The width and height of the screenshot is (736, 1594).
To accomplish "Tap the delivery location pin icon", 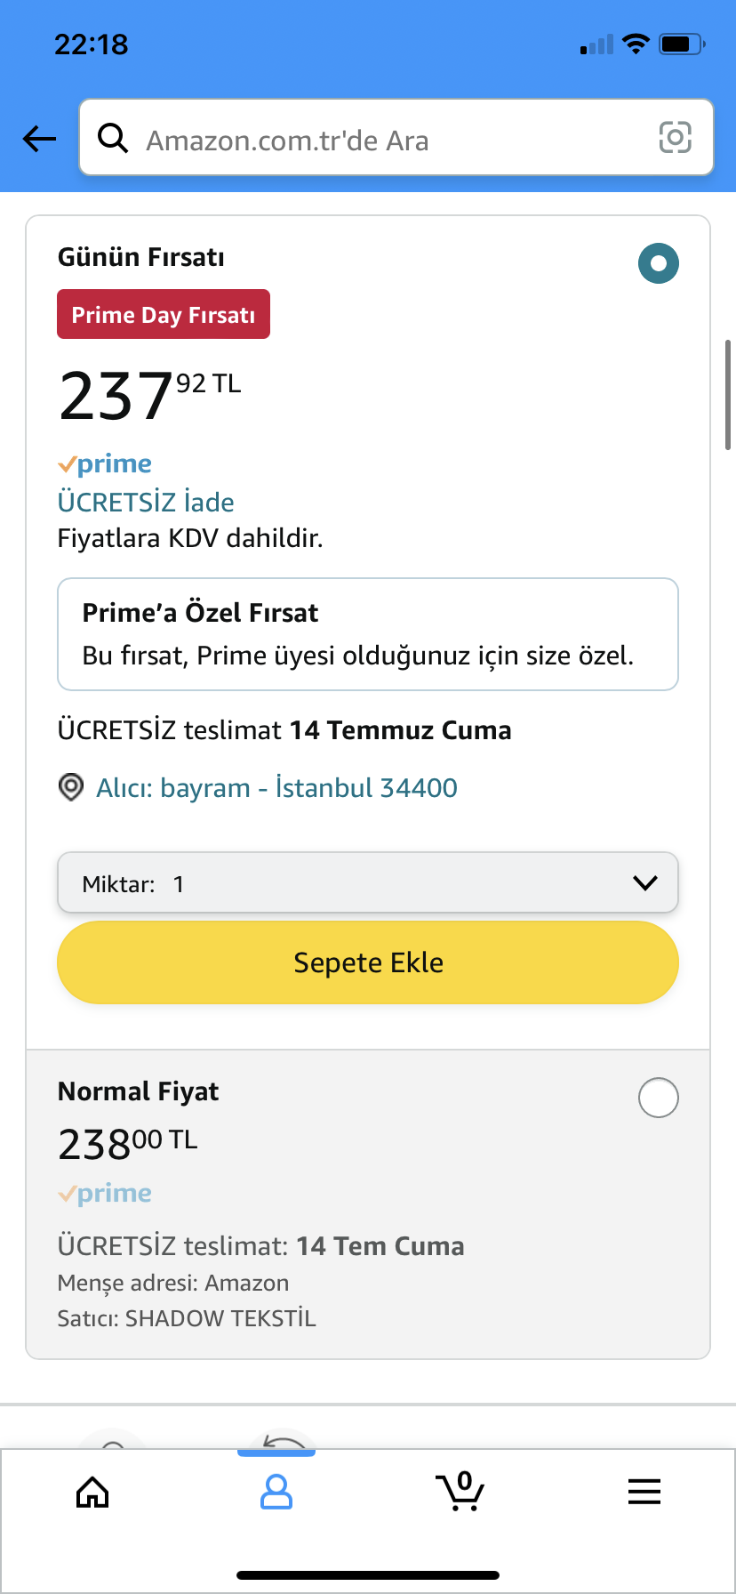I will pos(71,787).
